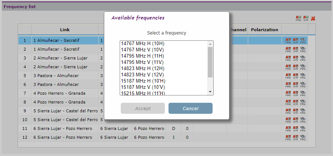
Task: Select 15187 MHz V (10'V) frequency
Action: 163,87
